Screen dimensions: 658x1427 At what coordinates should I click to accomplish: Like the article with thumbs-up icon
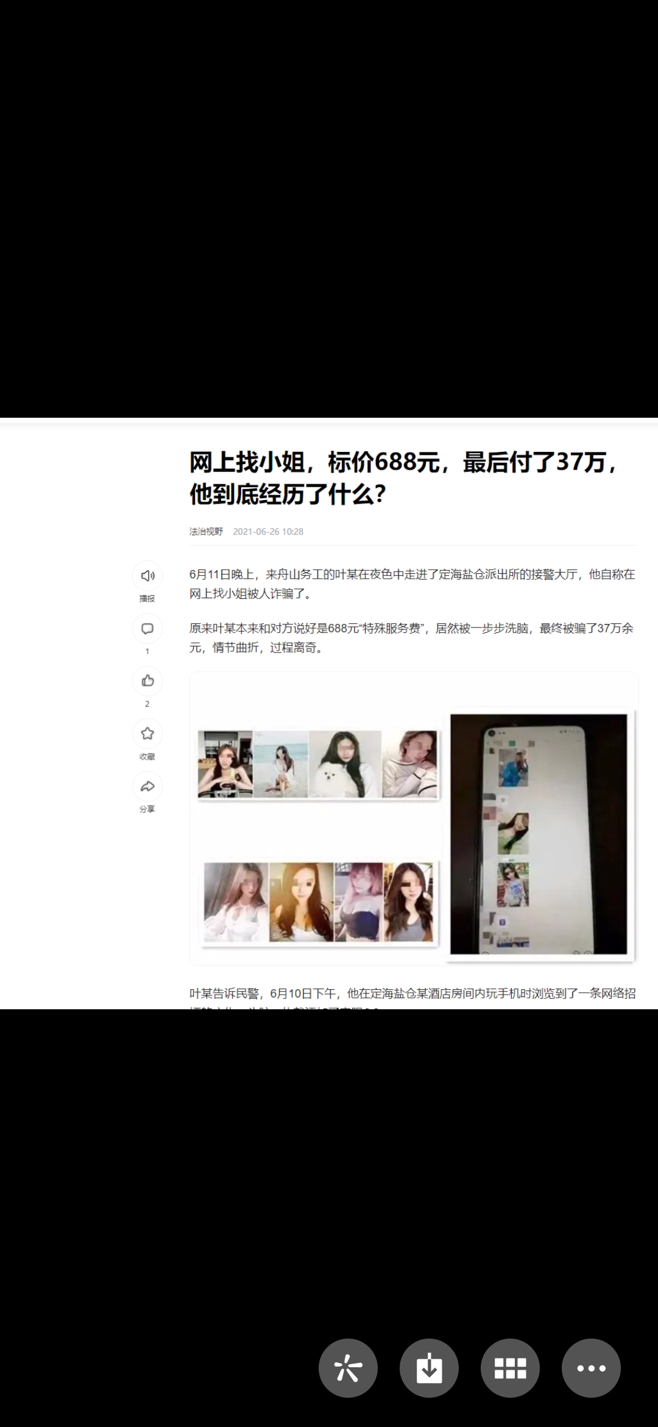point(147,681)
